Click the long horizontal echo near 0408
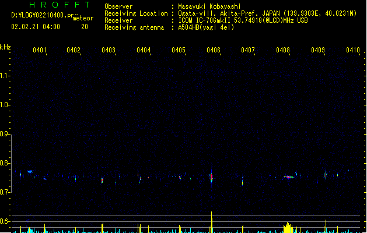367x233 pixels. [289, 177]
